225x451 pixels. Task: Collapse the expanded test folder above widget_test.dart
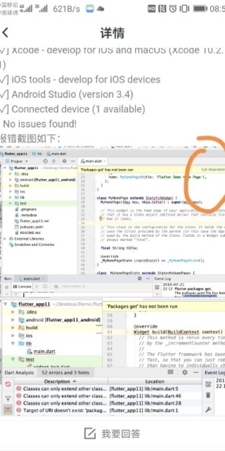13,359
